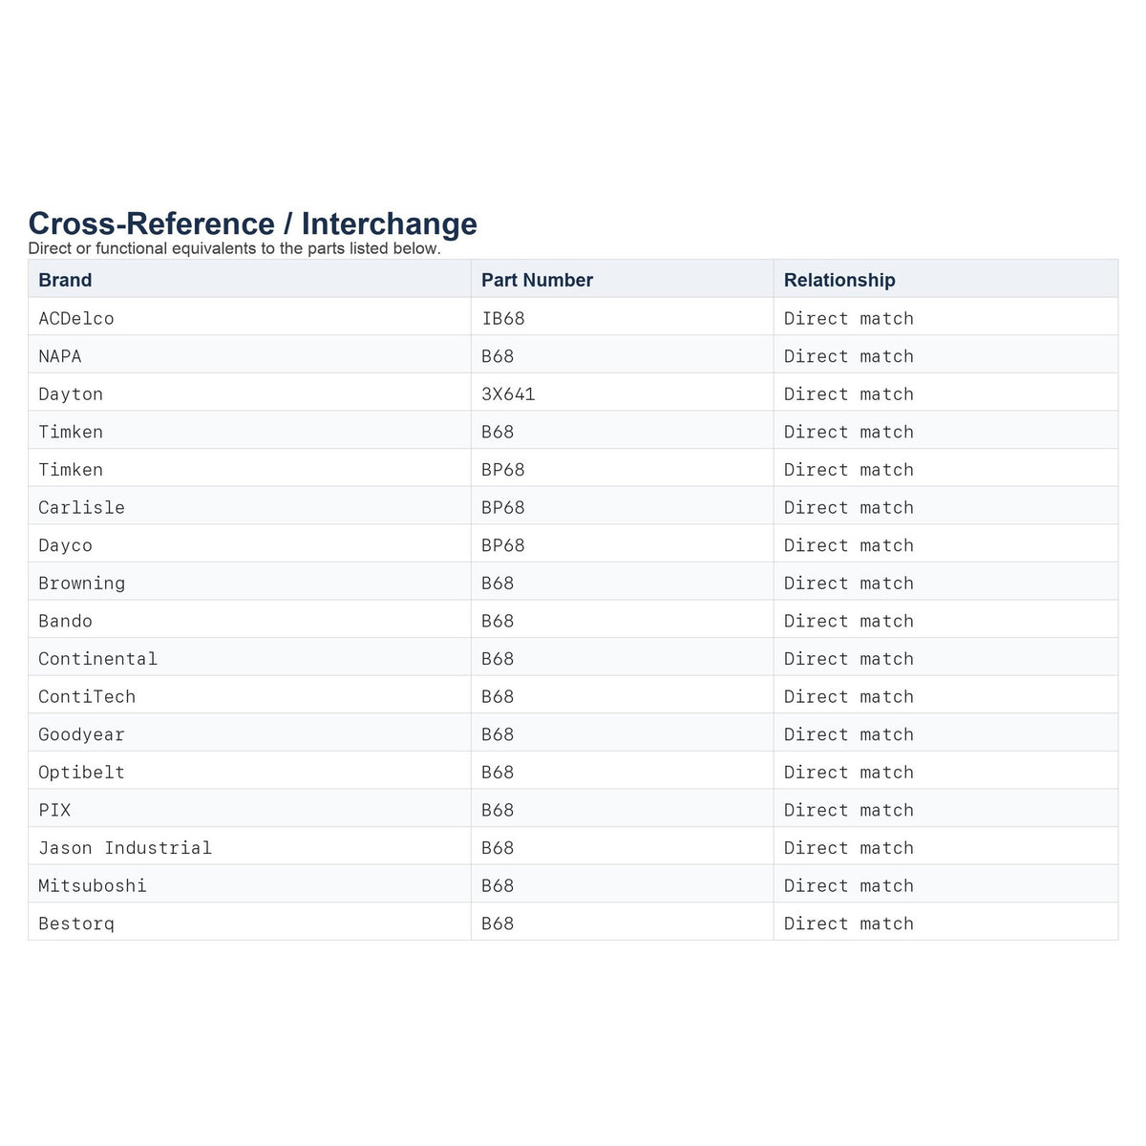
Task: Select the Jason Industrial brand cell
Action: point(249,847)
